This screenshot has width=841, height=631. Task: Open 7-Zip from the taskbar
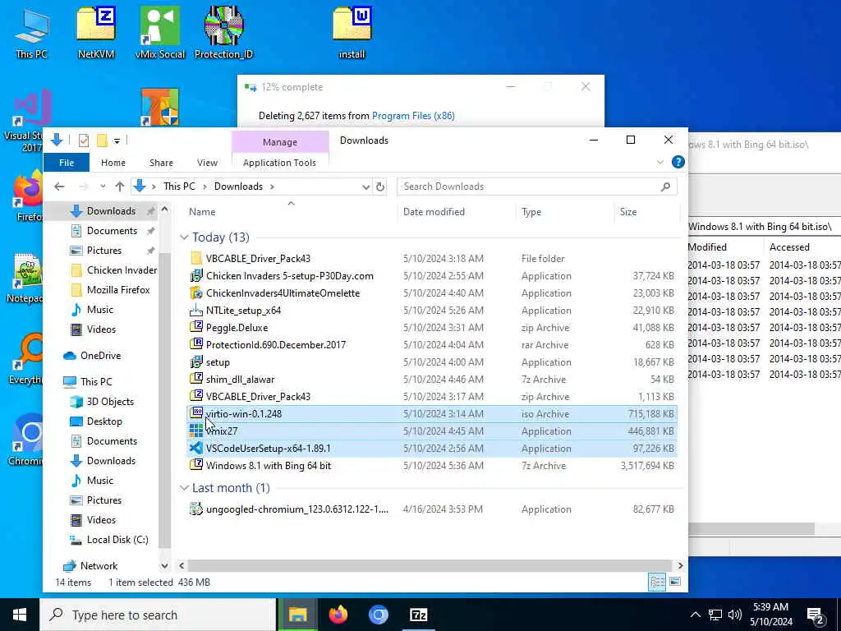[418, 615]
